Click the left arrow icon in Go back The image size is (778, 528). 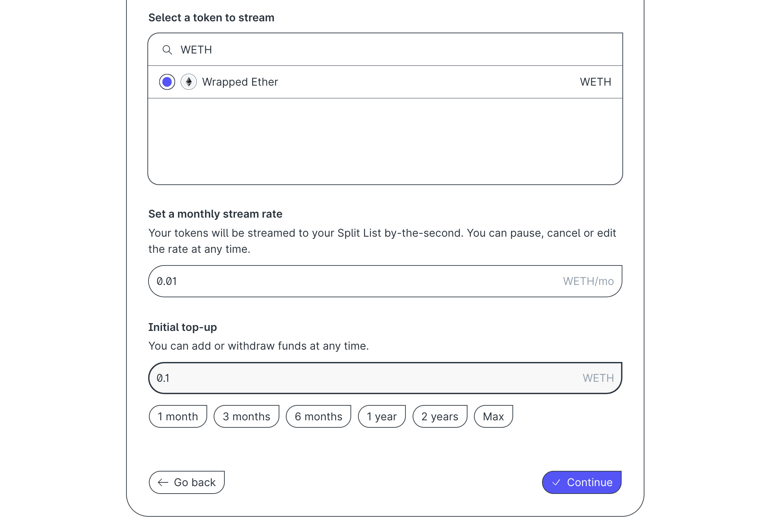pos(163,482)
